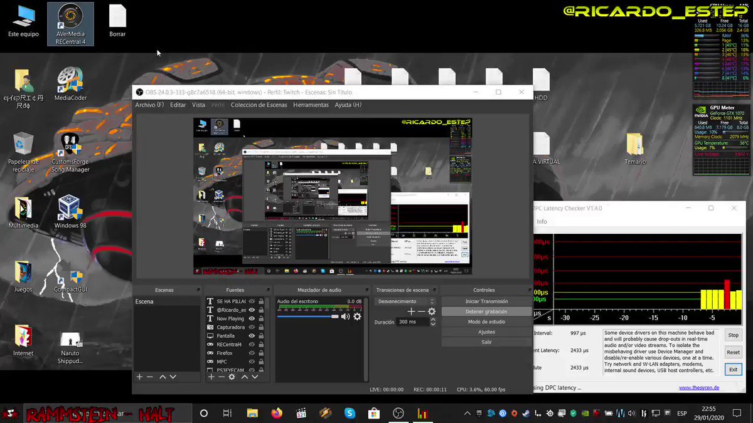This screenshot has width=753, height=423.
Task: Show the SE HA PILLAO source
Action: click(x=252, y=301)
